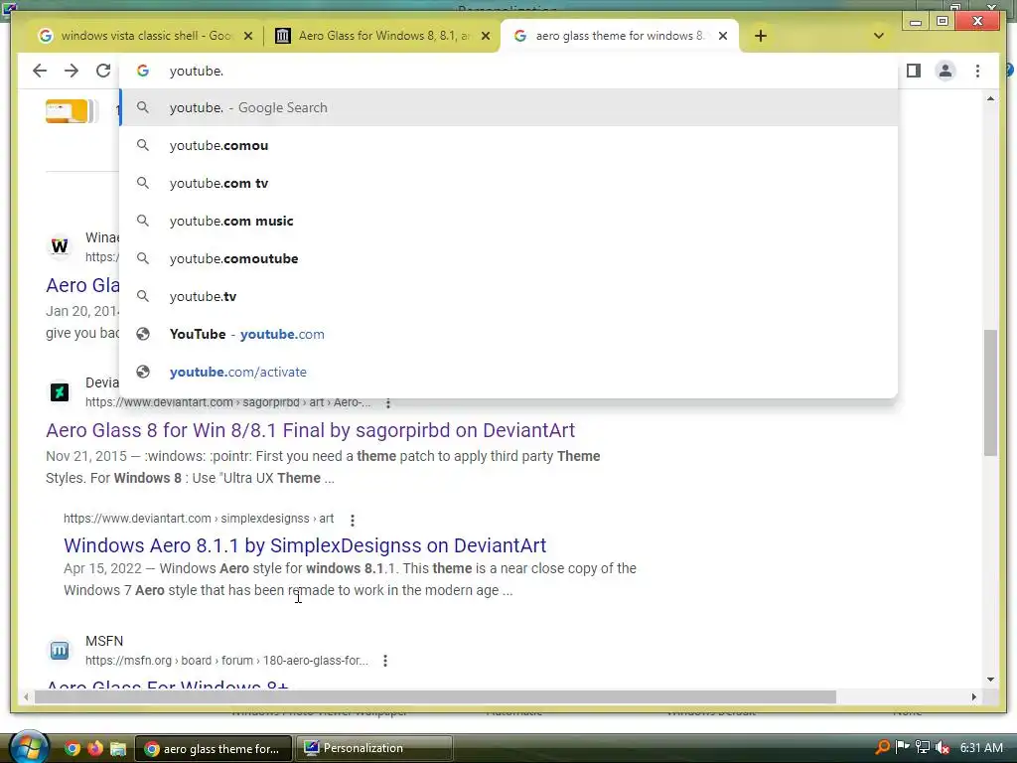Switch to 'Aero Glass for Windows 8, 8.1' tab

pos(381,36)
